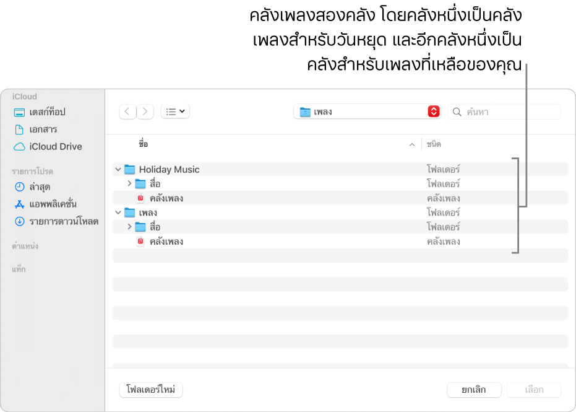Collapse the Holiday Music folder
The image size is (576, 412).
pos(117,169)
